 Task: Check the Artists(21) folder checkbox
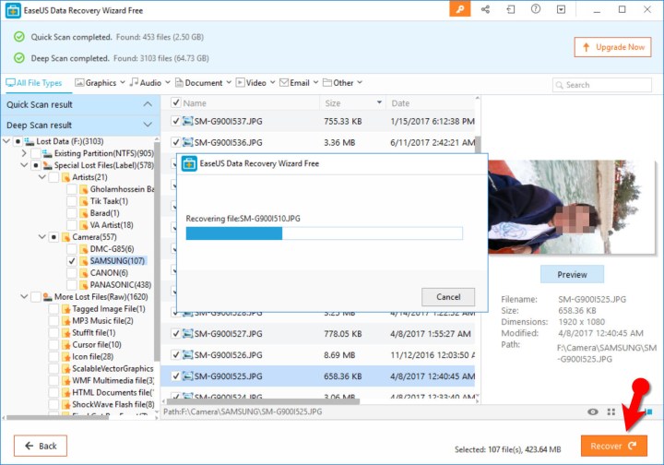pos(53,177)
